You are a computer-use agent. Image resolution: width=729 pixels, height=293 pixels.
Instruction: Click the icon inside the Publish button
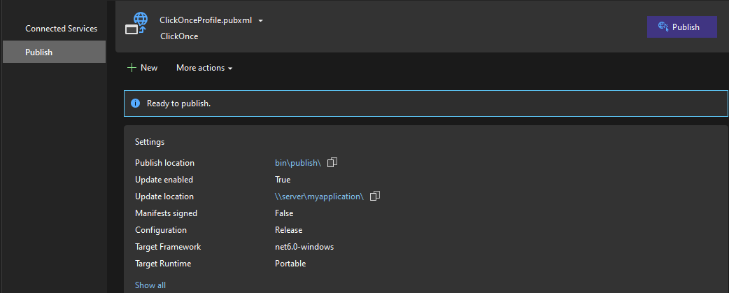[x=663, y=27]
